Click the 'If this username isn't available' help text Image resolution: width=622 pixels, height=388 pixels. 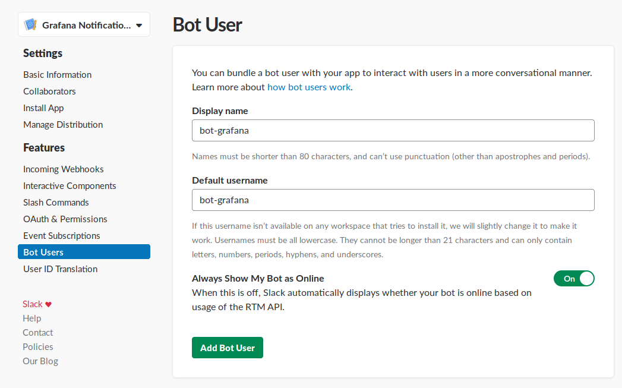384,241
